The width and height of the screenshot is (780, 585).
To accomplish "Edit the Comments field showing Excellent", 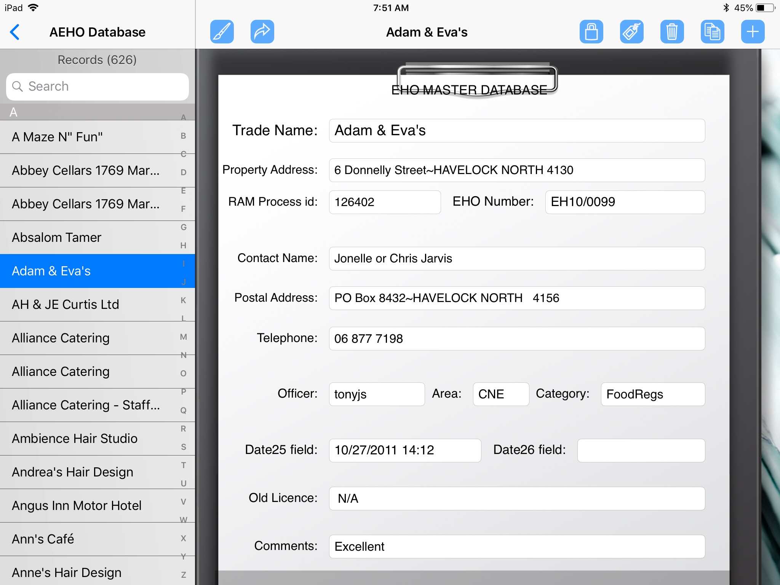I will point(516,547).
